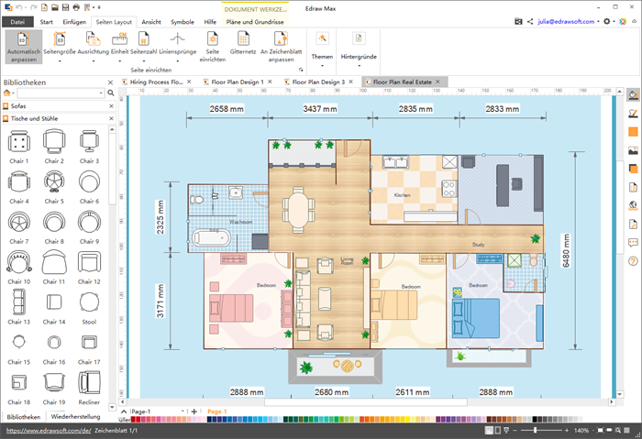
Task: Open the Datei menu
Action: (x=17, y=20)
